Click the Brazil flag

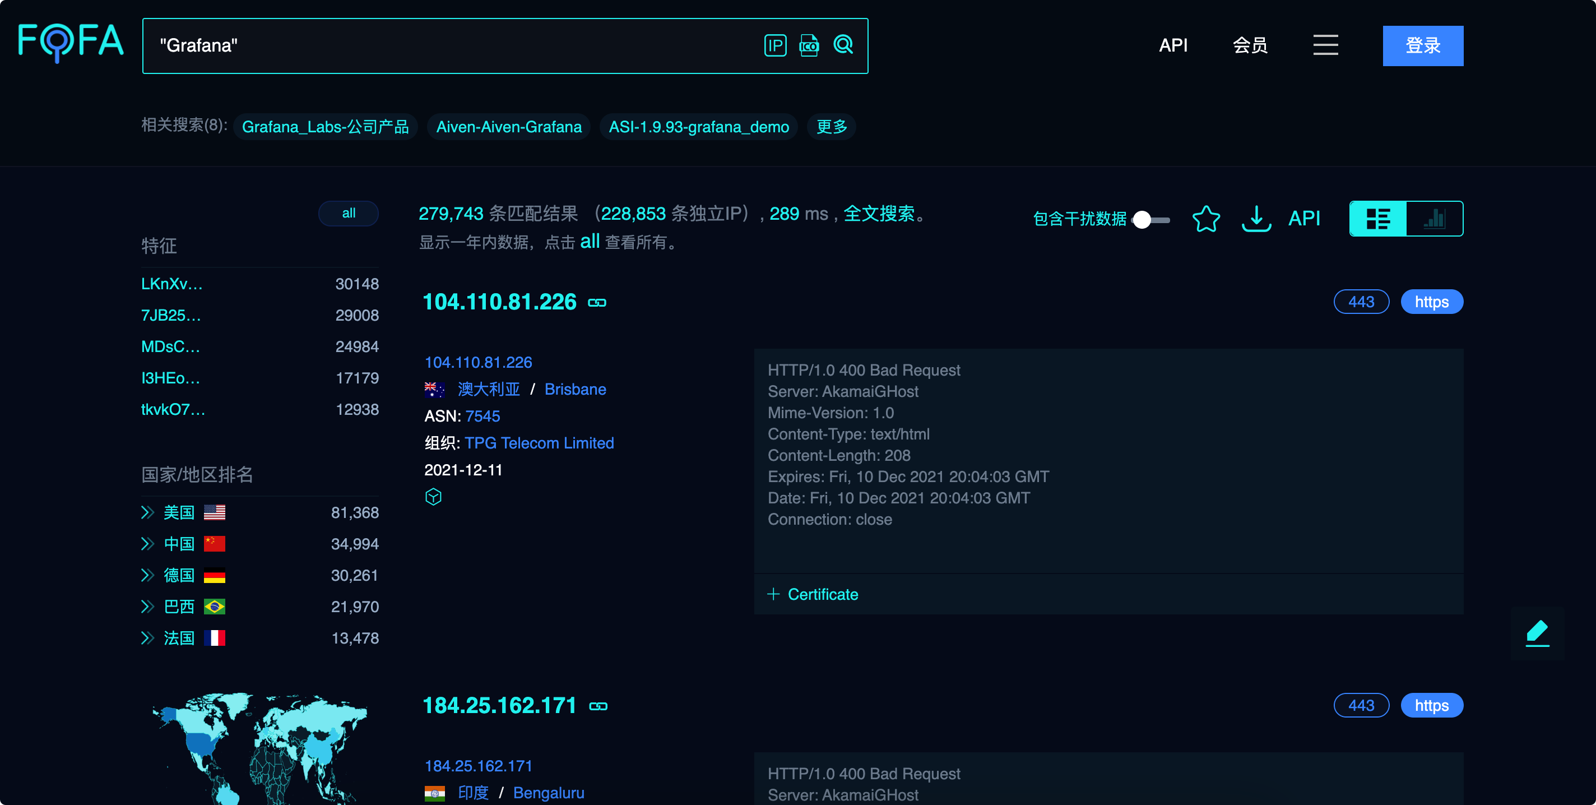[x=215, y=606]
